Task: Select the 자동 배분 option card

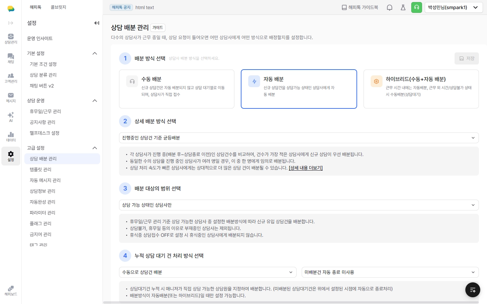Action: click(299, 89)
